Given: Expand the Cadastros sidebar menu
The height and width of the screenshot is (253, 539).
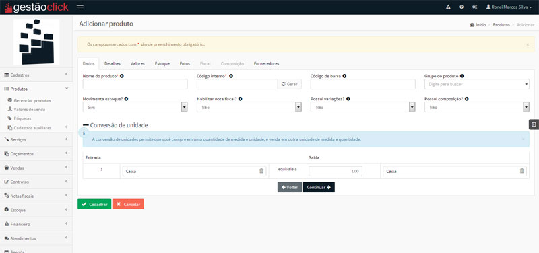Looking at the screenshot, I should point(36,75).
